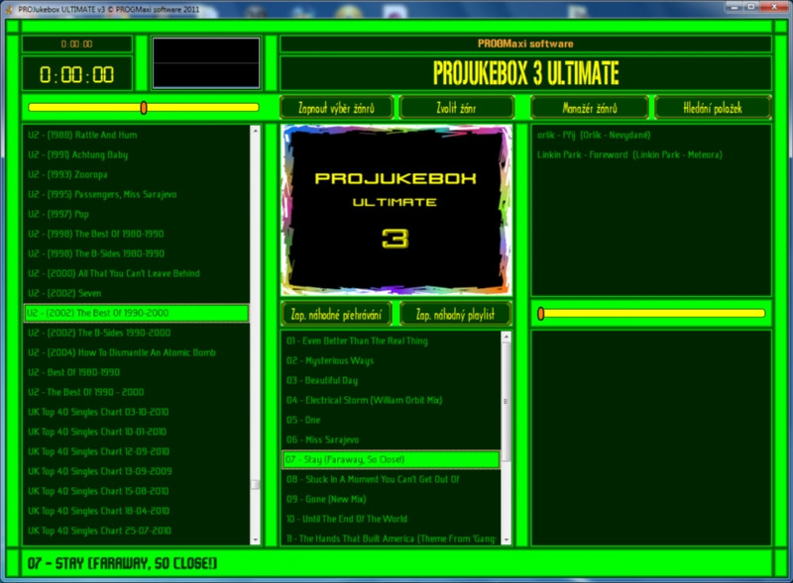Open the Zvolit žánr button
The image size is (793, 583).
click(x=456, y=108)
